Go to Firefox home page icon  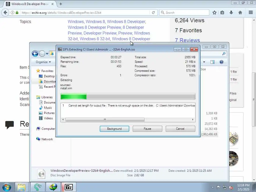click(x=240, y=12)
